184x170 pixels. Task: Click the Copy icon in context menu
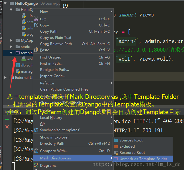(x=36, y=25)
